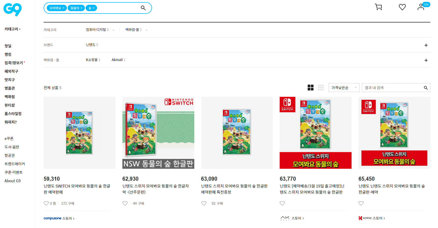Go to 핫딜 in sidebar
Viewport: 438px width, 228px height.
(x=8, y=46)
